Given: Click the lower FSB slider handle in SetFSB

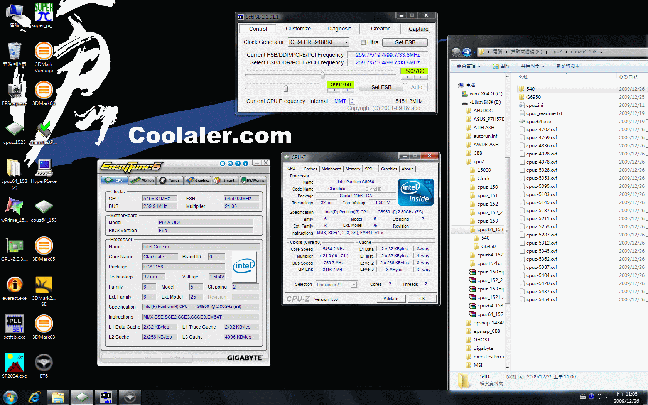Looking at the screenshot, I should pos(286,89).
